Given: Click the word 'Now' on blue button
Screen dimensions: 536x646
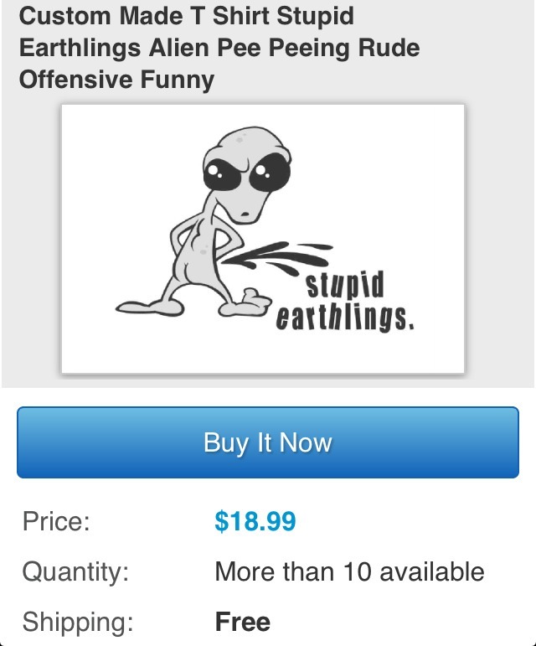Looking at the screenshot, I should point(306,442).
